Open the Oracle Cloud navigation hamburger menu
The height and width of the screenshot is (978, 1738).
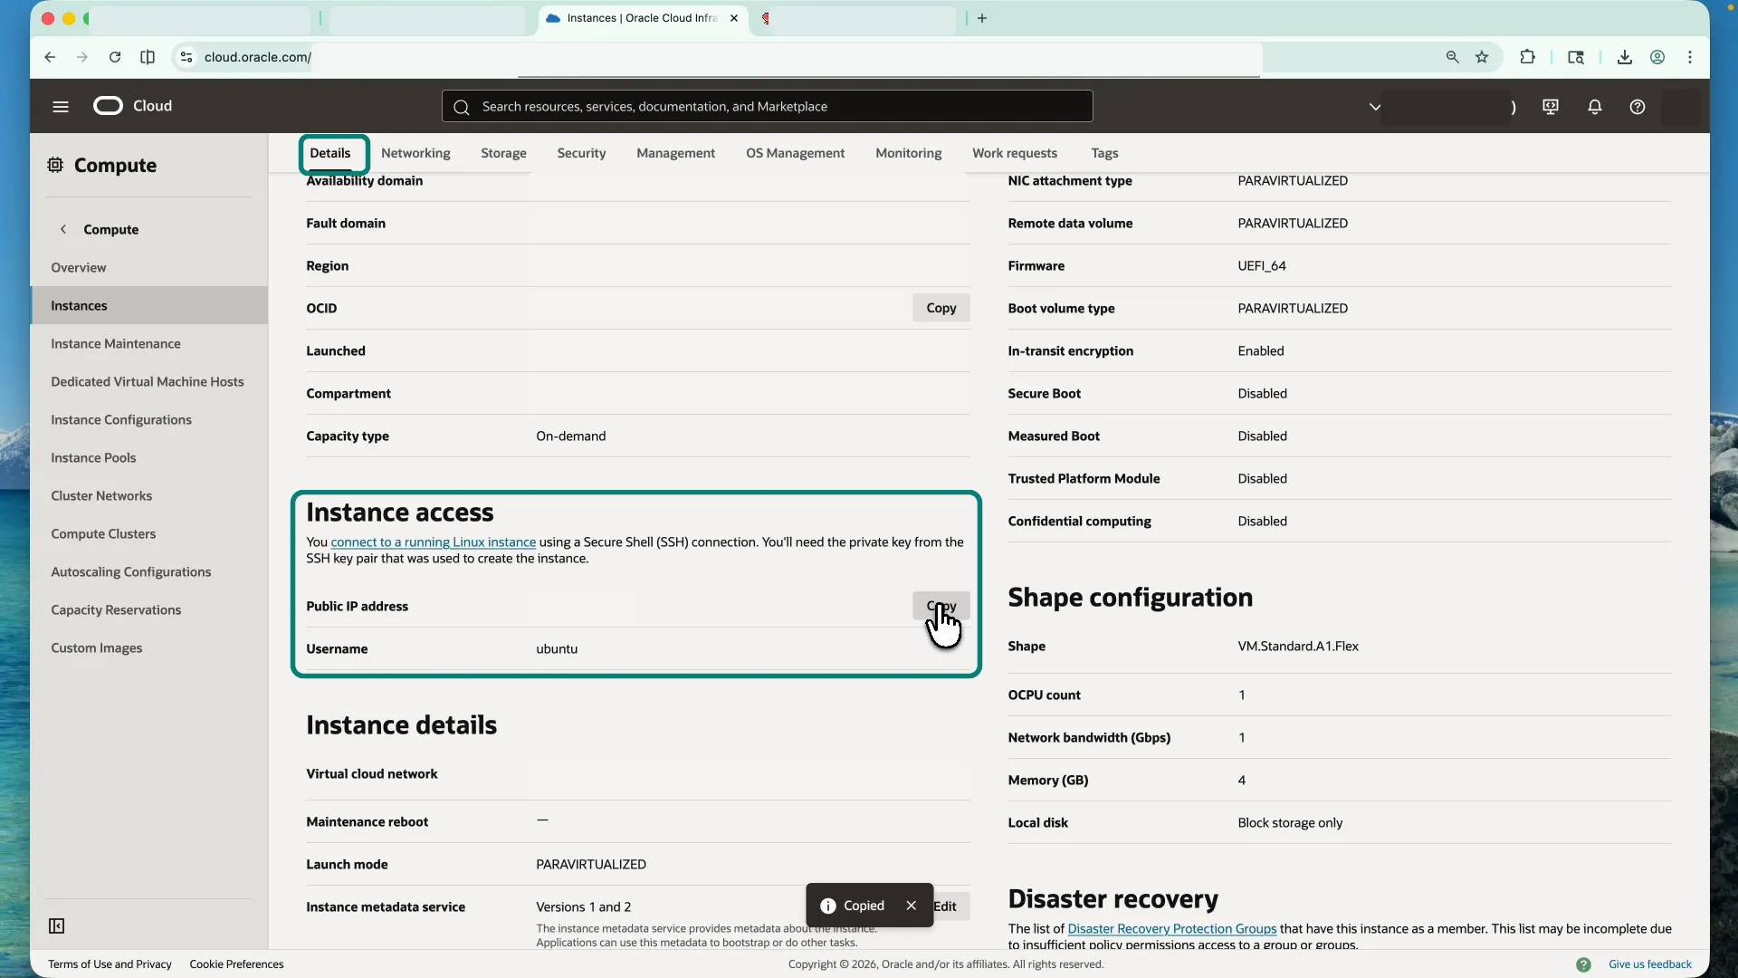pyautogui.click(x=61, y=107)
